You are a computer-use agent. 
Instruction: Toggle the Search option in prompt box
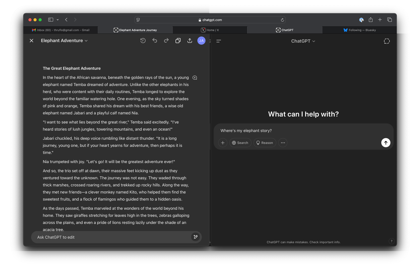240,143
